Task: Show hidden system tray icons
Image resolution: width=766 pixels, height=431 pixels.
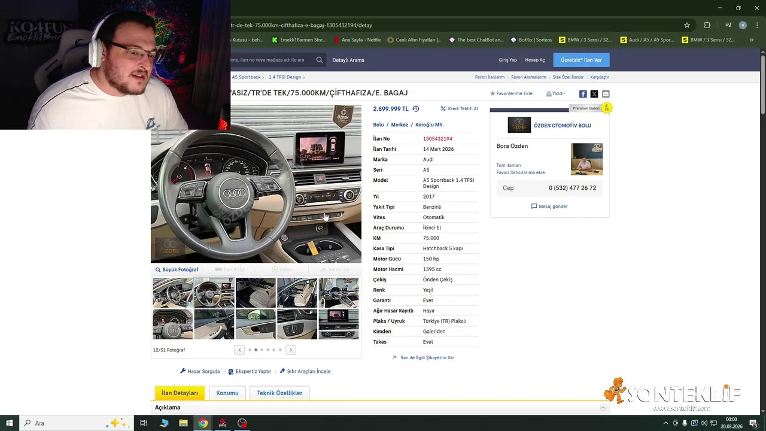Action: 665,423
